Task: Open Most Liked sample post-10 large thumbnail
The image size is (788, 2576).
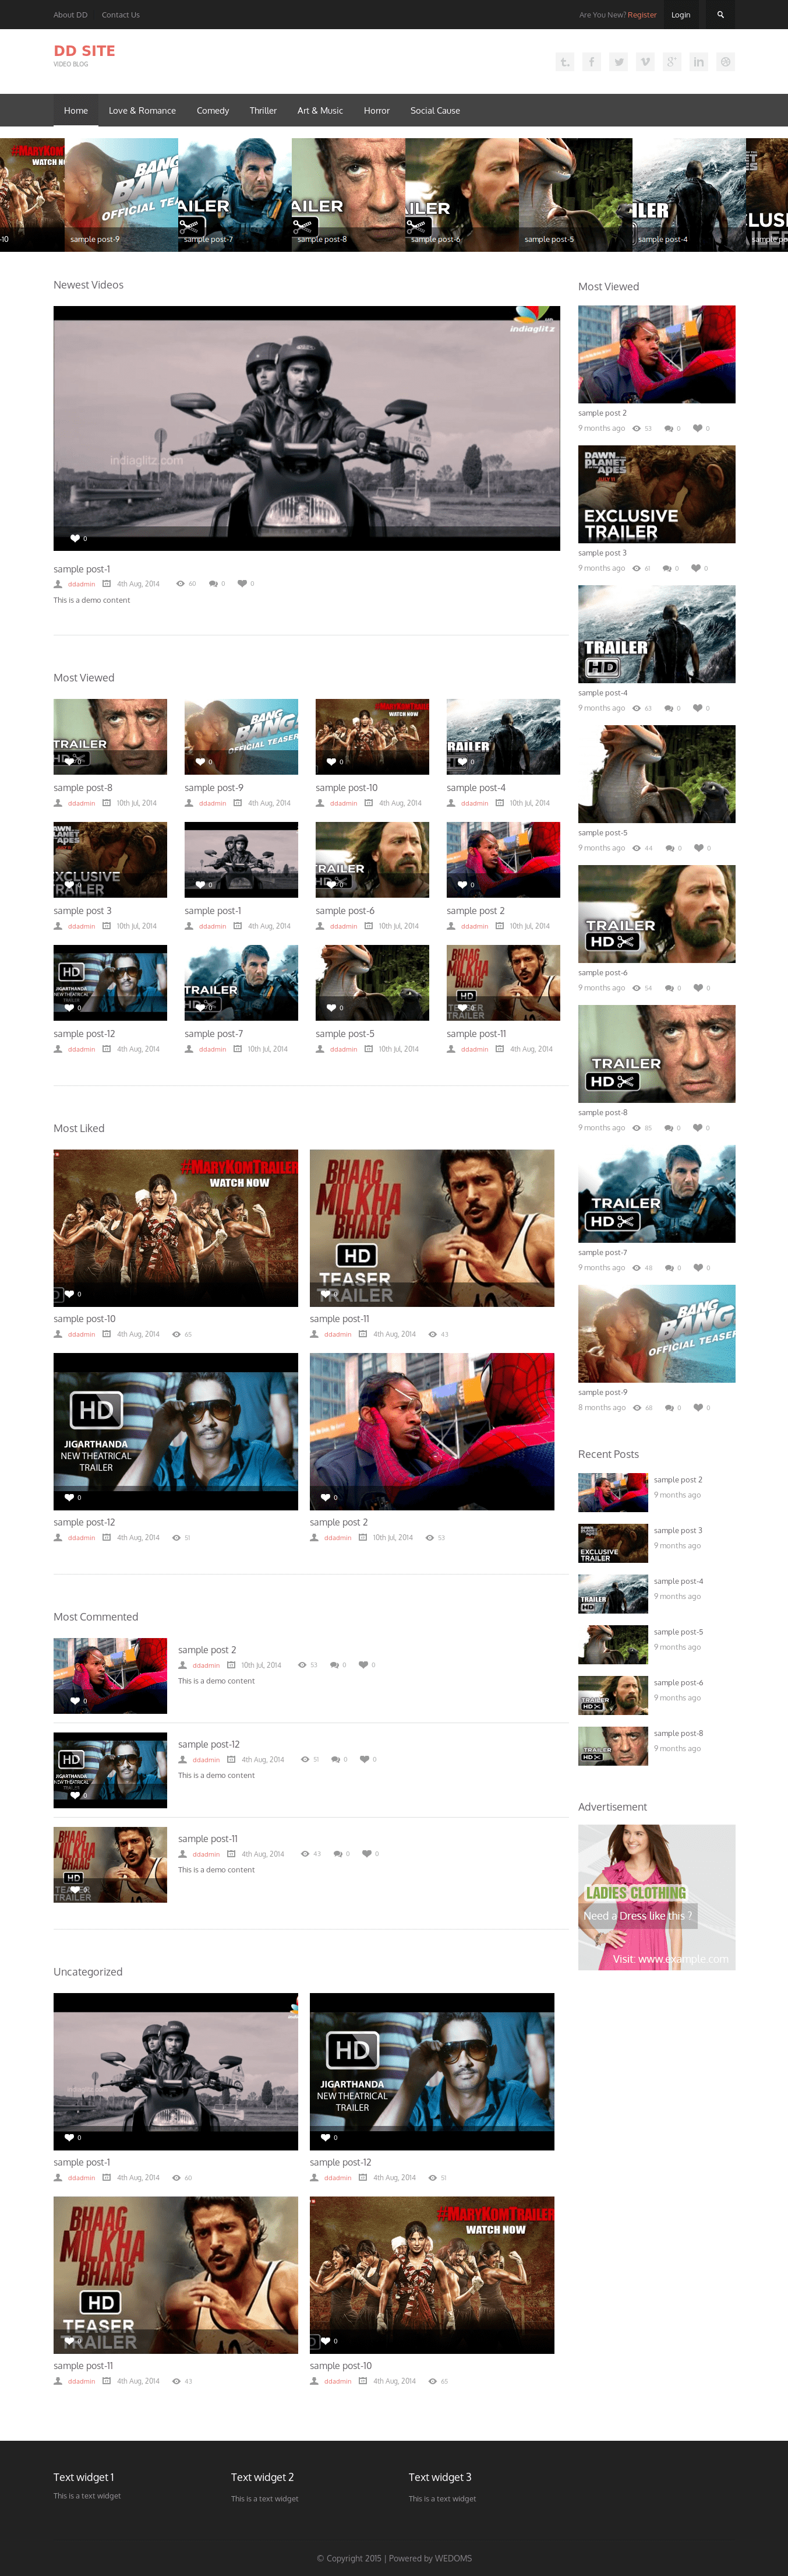Action: [176, 1228]
